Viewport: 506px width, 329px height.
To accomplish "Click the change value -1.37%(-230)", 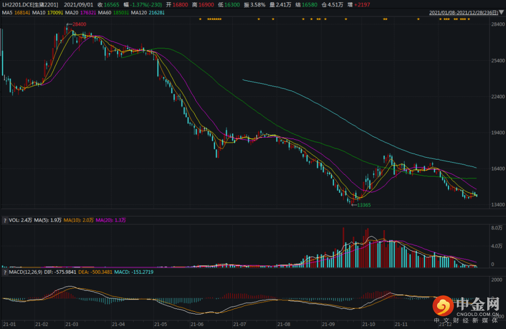I will [143, 5].
